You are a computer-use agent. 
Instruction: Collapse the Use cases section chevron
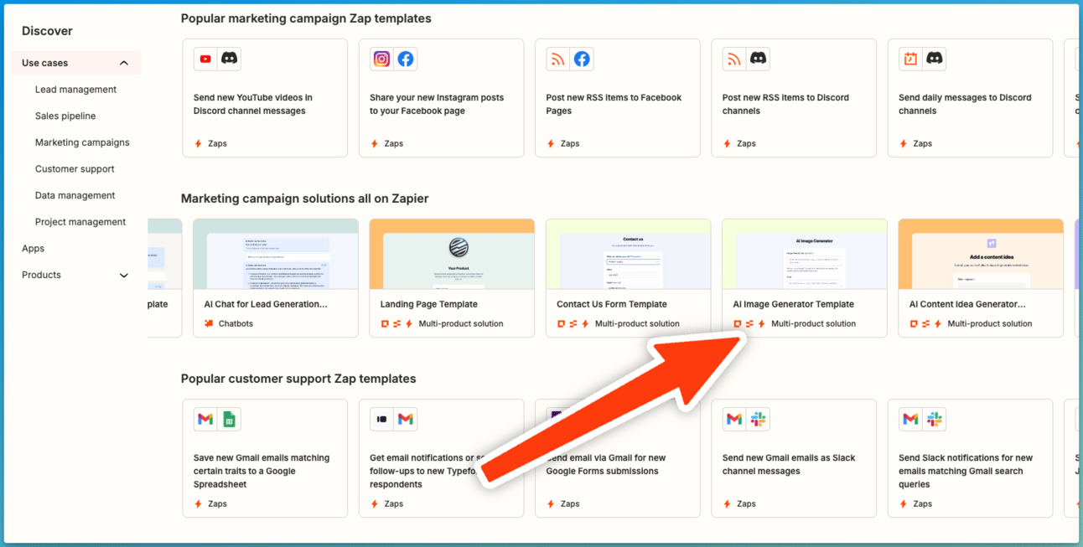tap(124, 63)
